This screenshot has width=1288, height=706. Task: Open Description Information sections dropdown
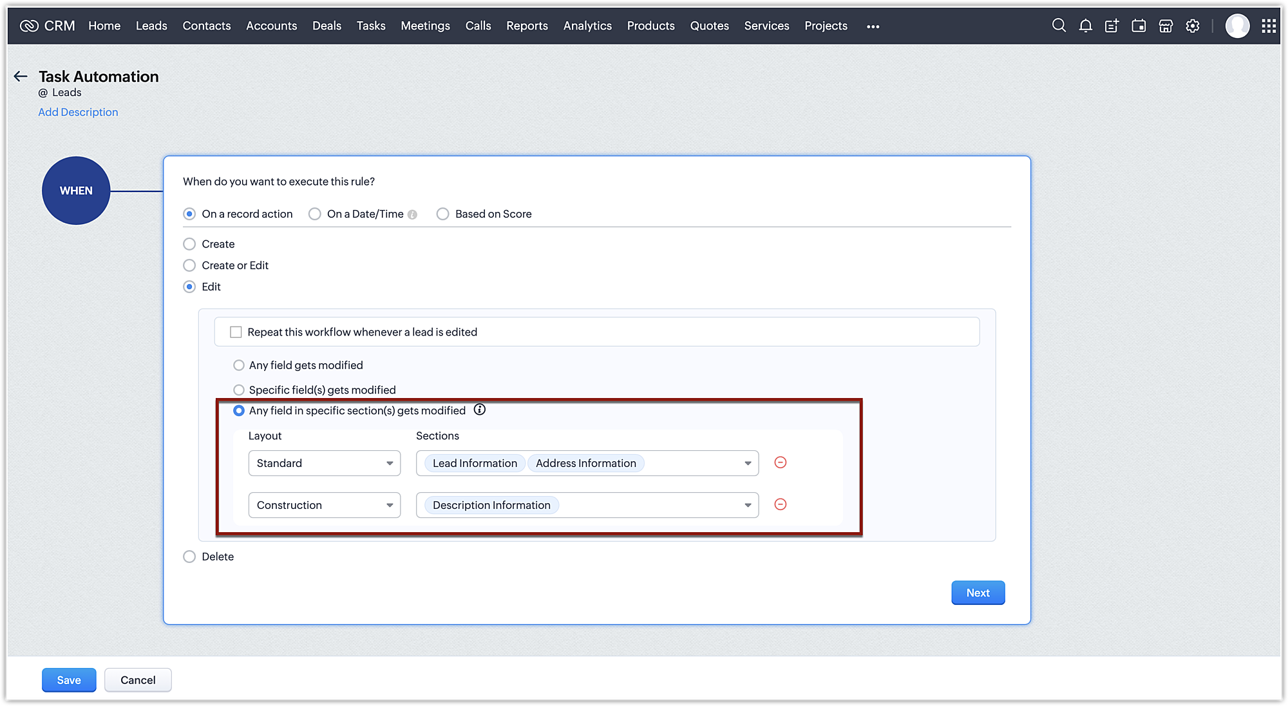tap(747, 505)
